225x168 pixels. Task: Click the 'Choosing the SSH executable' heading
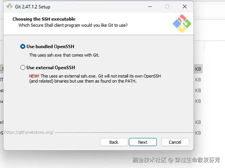(x=44, y=19)
